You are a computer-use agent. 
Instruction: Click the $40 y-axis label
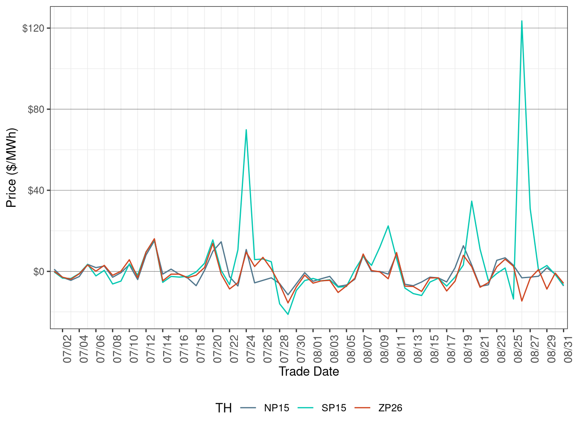[36, 190]
